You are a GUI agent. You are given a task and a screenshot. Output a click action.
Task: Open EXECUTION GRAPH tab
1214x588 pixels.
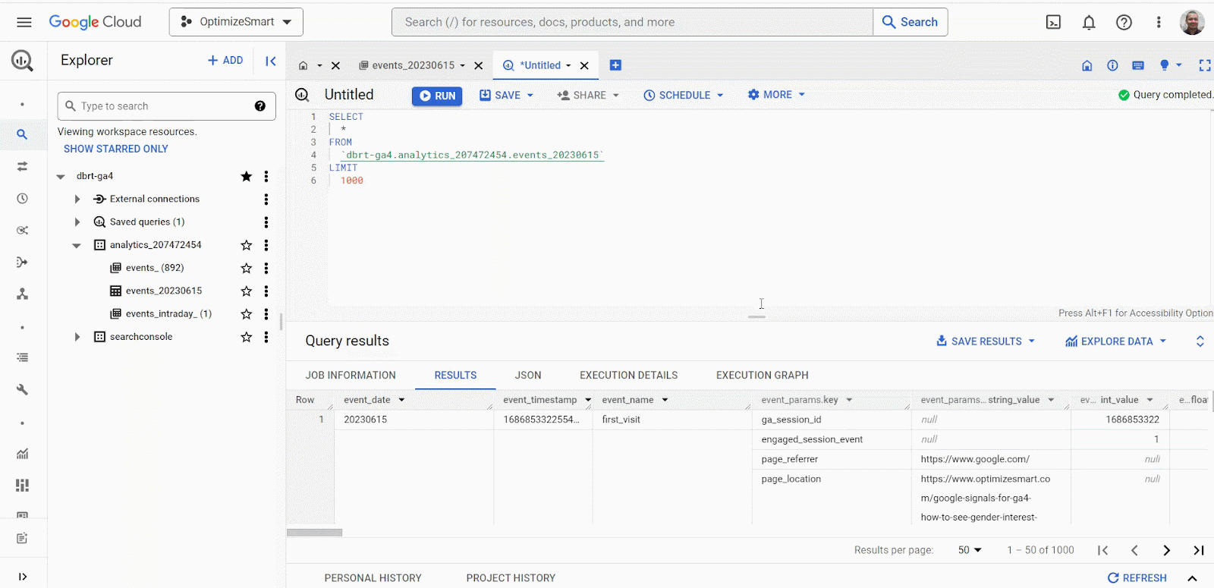(x=762, y=376)
